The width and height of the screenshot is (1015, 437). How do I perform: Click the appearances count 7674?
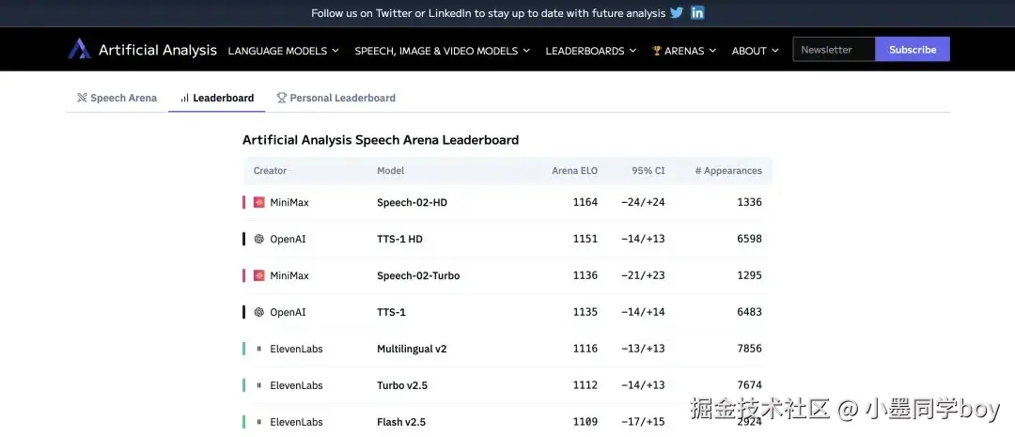coord(750,385)
